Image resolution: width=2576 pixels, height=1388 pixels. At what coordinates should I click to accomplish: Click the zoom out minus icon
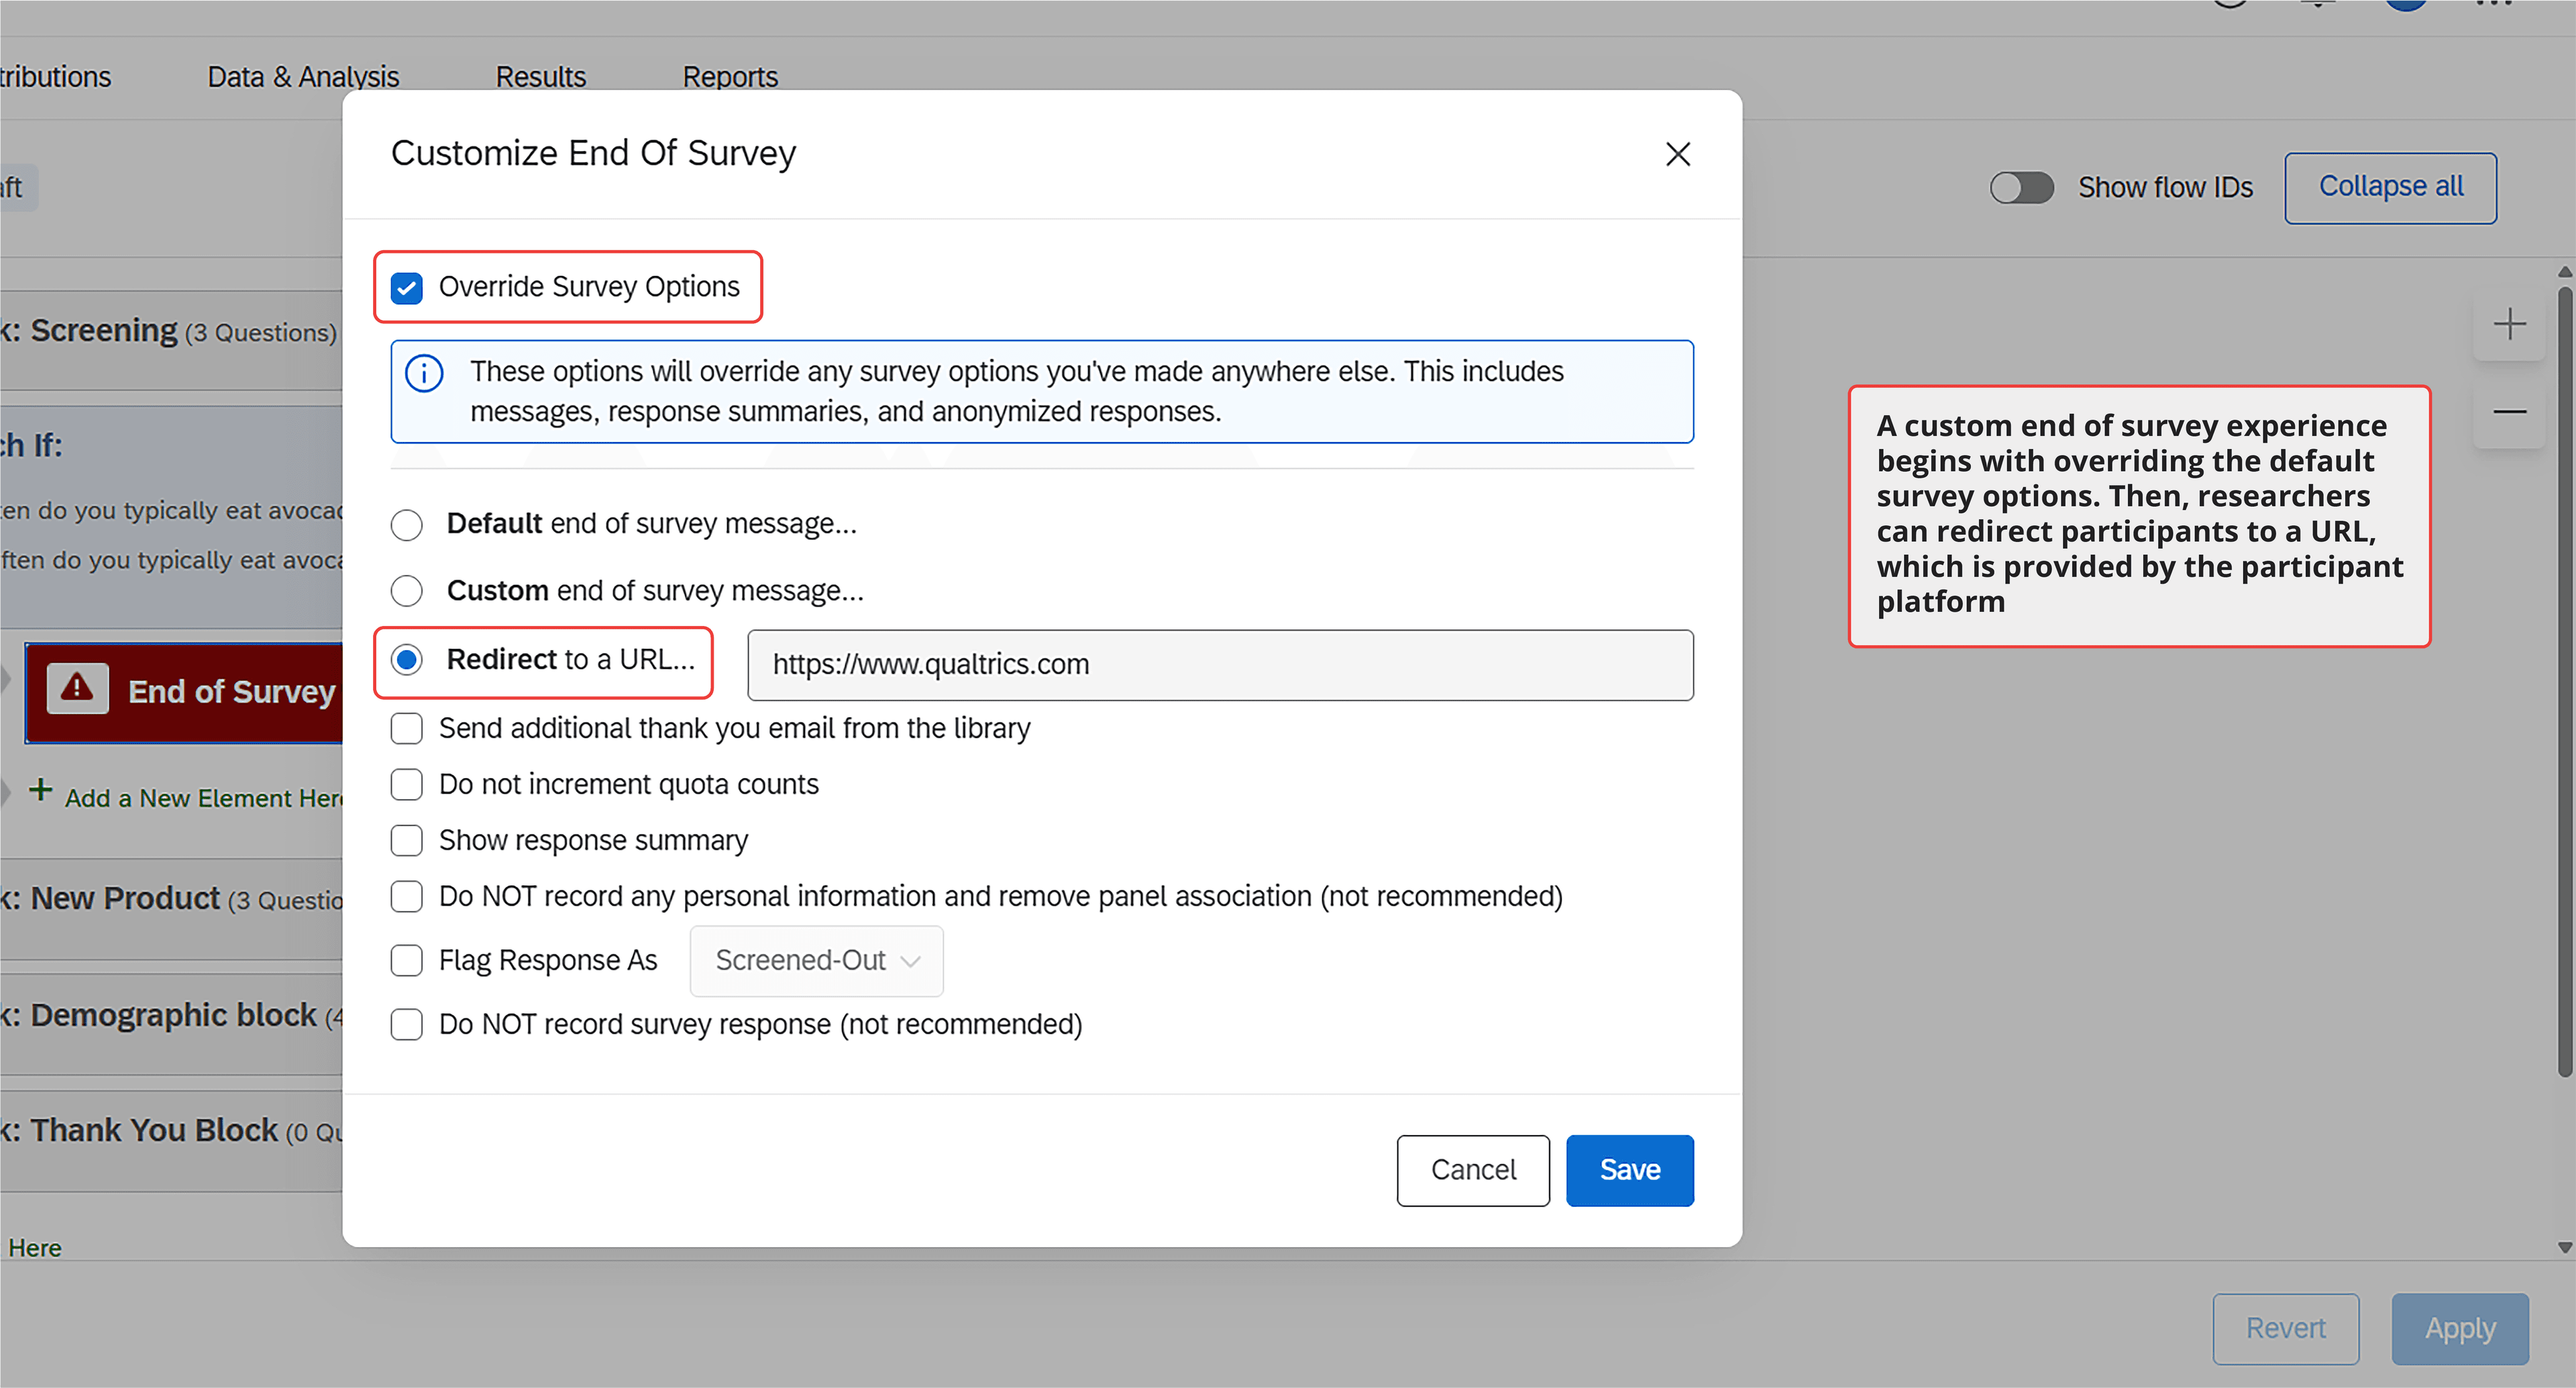[2509, 412]
